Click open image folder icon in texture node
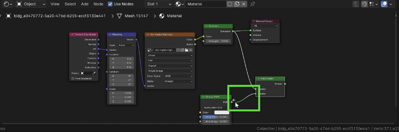Viewport: 399px width, 132px height. (187, 50)
